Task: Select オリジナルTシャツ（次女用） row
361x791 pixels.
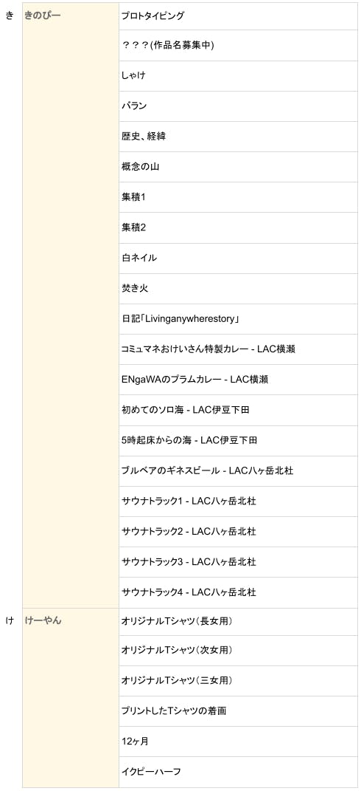Action: [238, 650]
